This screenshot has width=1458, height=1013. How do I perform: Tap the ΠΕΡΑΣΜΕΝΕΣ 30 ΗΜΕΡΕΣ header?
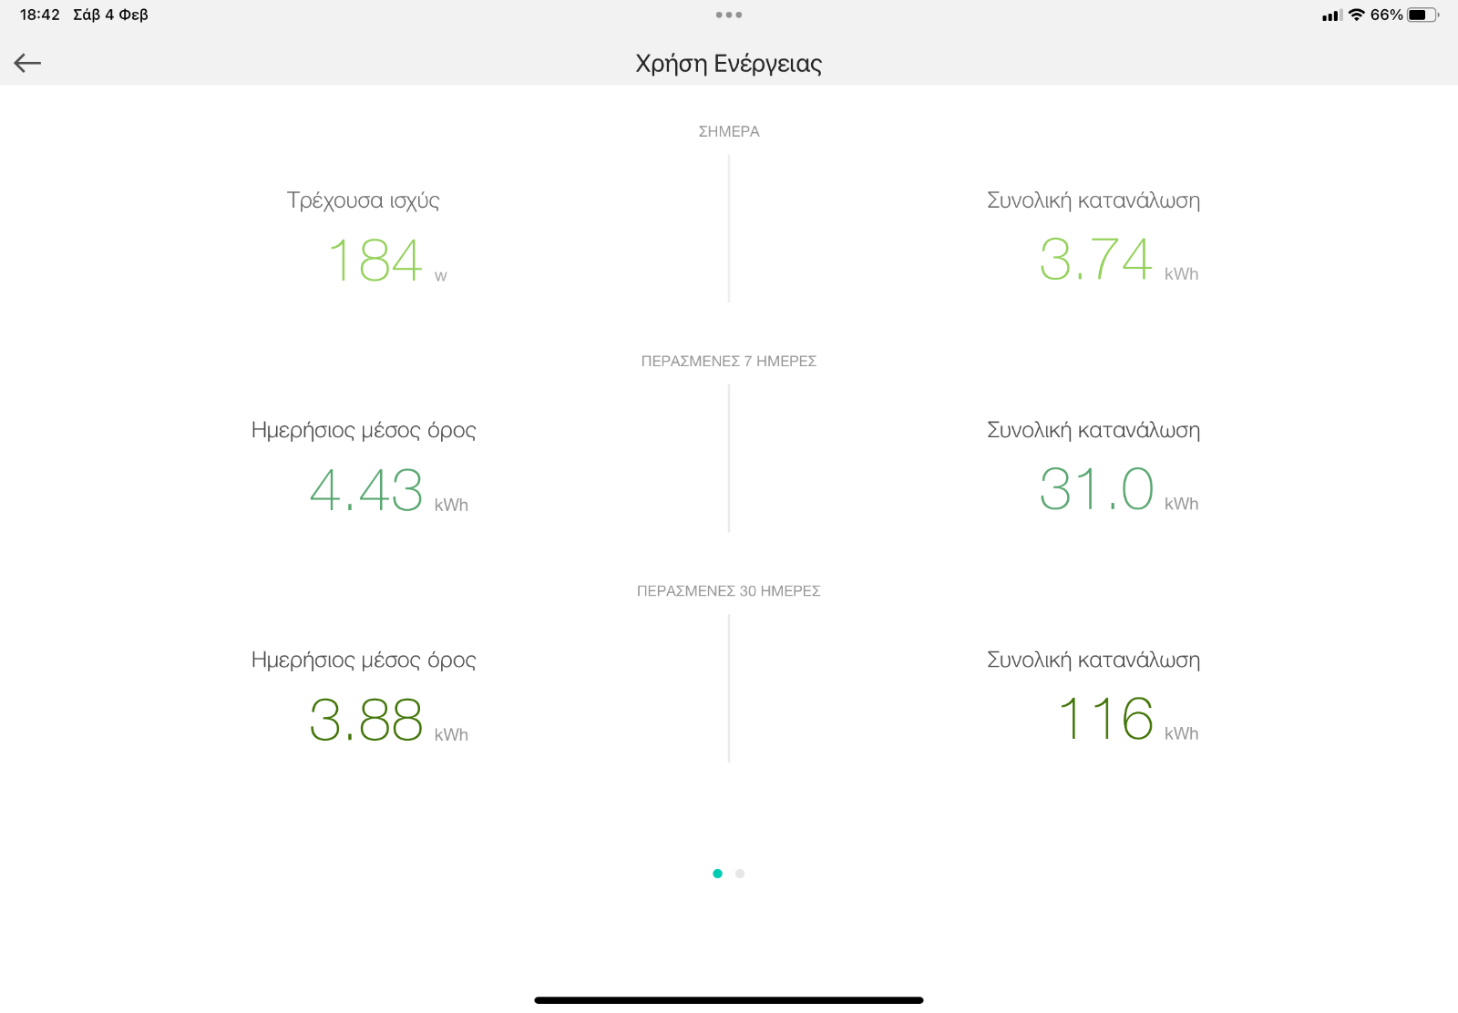tap(729, 590)
